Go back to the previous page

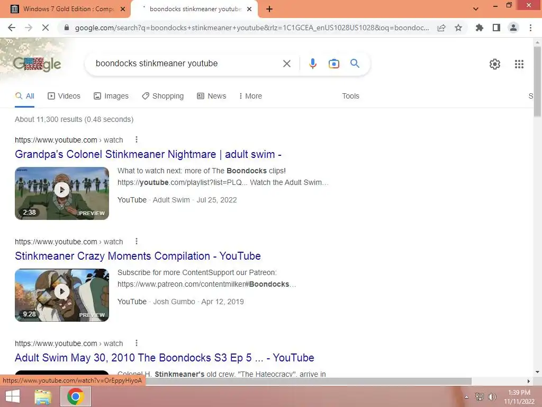(12, 28)
